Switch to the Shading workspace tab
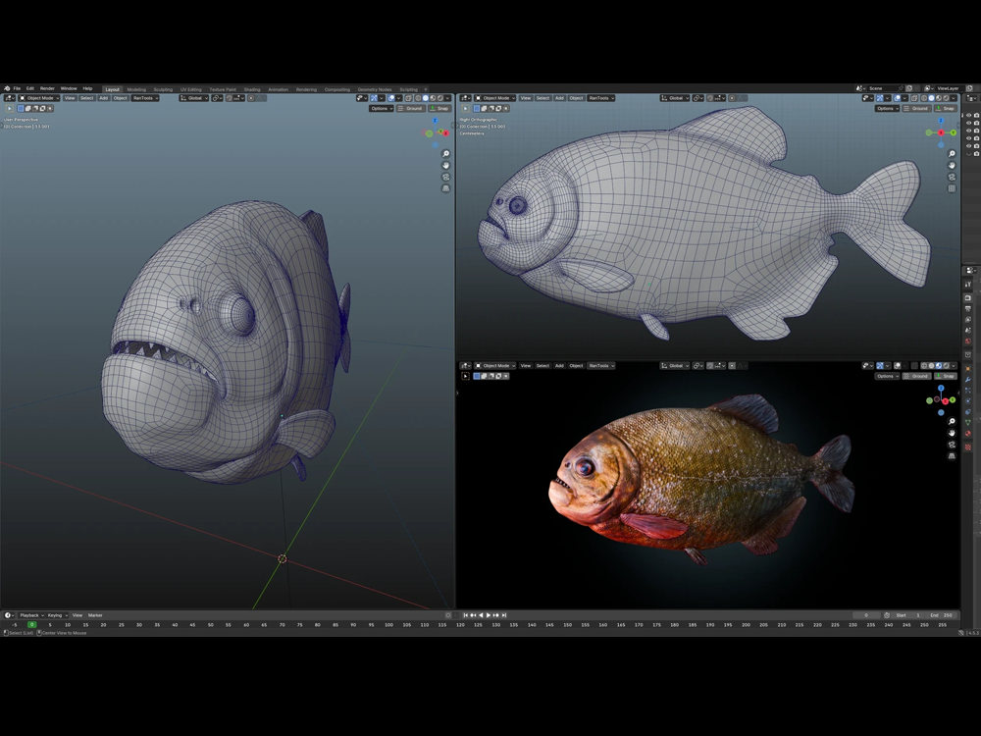The image size is (981, 736). point(252,89)
